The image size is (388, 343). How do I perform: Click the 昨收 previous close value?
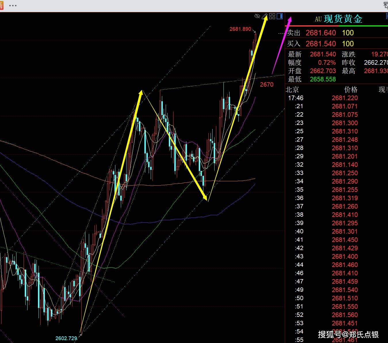click(x=376, y=62)
